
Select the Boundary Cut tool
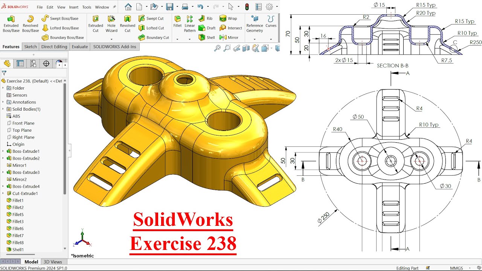tap(154, 38)
